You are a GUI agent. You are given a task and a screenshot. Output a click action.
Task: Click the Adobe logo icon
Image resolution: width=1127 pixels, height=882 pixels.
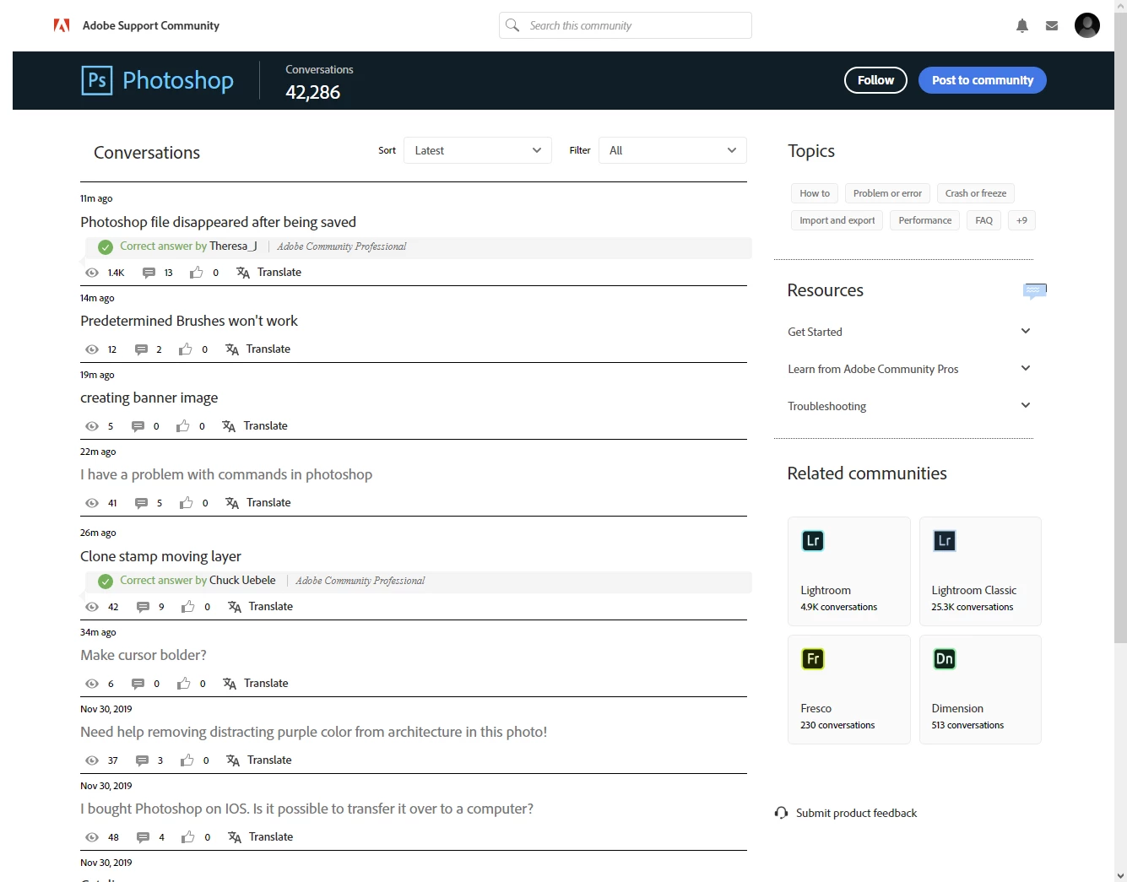pyautogui.click(x=62, y=25)
